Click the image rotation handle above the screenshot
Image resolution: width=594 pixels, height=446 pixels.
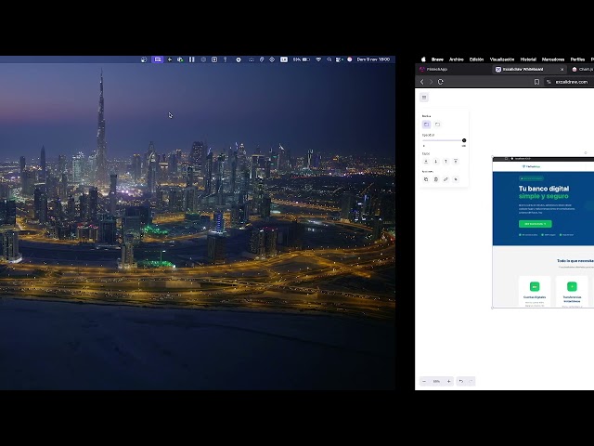(586, 152)
